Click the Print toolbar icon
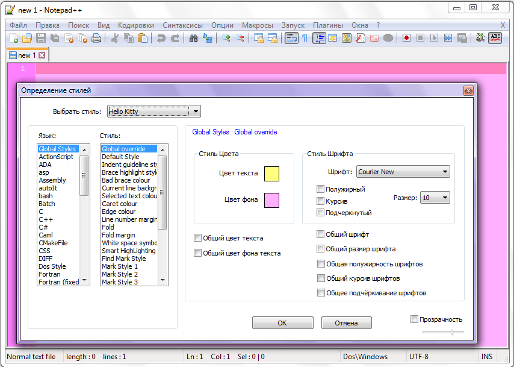Screen dimensions: 514x367 coord(96,38)
